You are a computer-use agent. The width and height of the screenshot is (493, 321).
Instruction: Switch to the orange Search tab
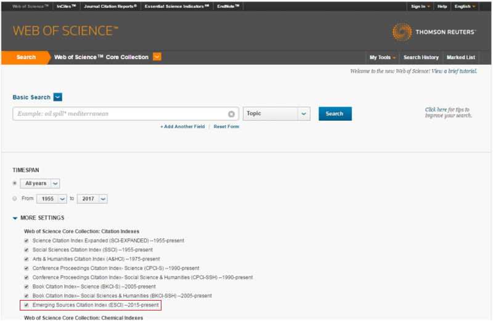[x=26, y=57]
